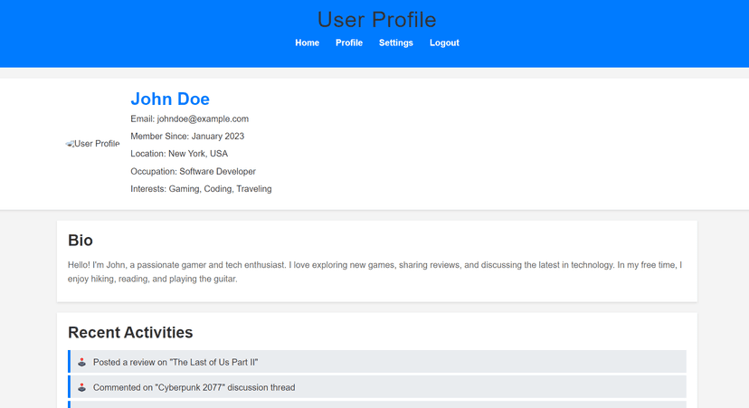Click the Recent Activities heading
Screen dimensions: 749x408
130,333
